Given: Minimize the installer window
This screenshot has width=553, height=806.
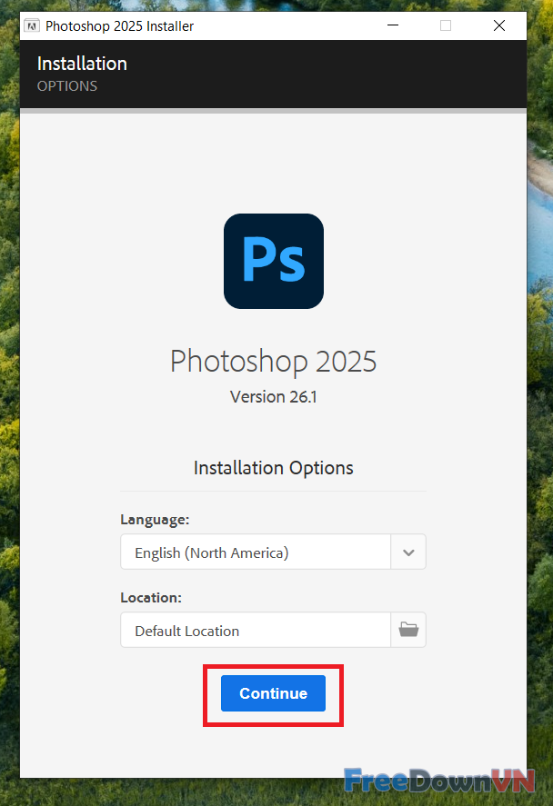Looking at the screenshot, I should click(392, 25).
